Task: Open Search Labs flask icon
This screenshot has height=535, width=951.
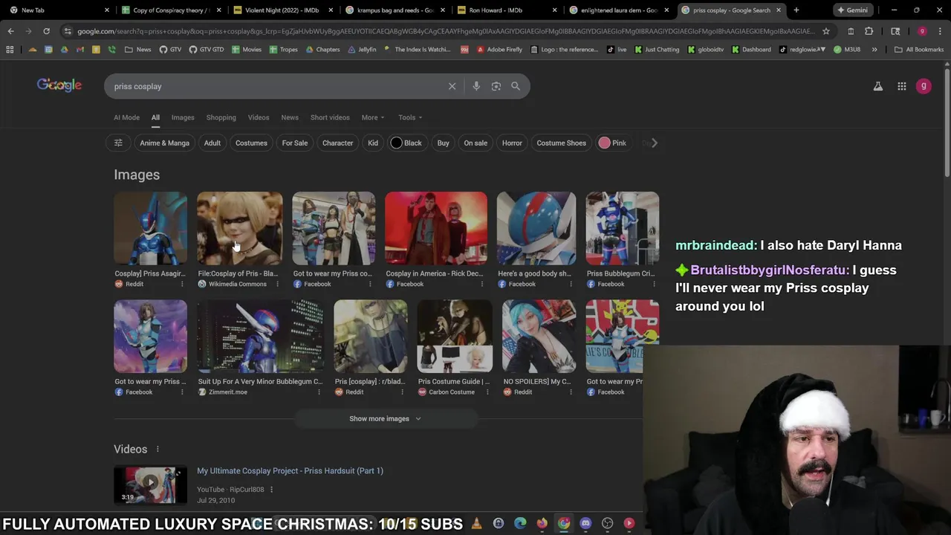Action: [877, 86]
